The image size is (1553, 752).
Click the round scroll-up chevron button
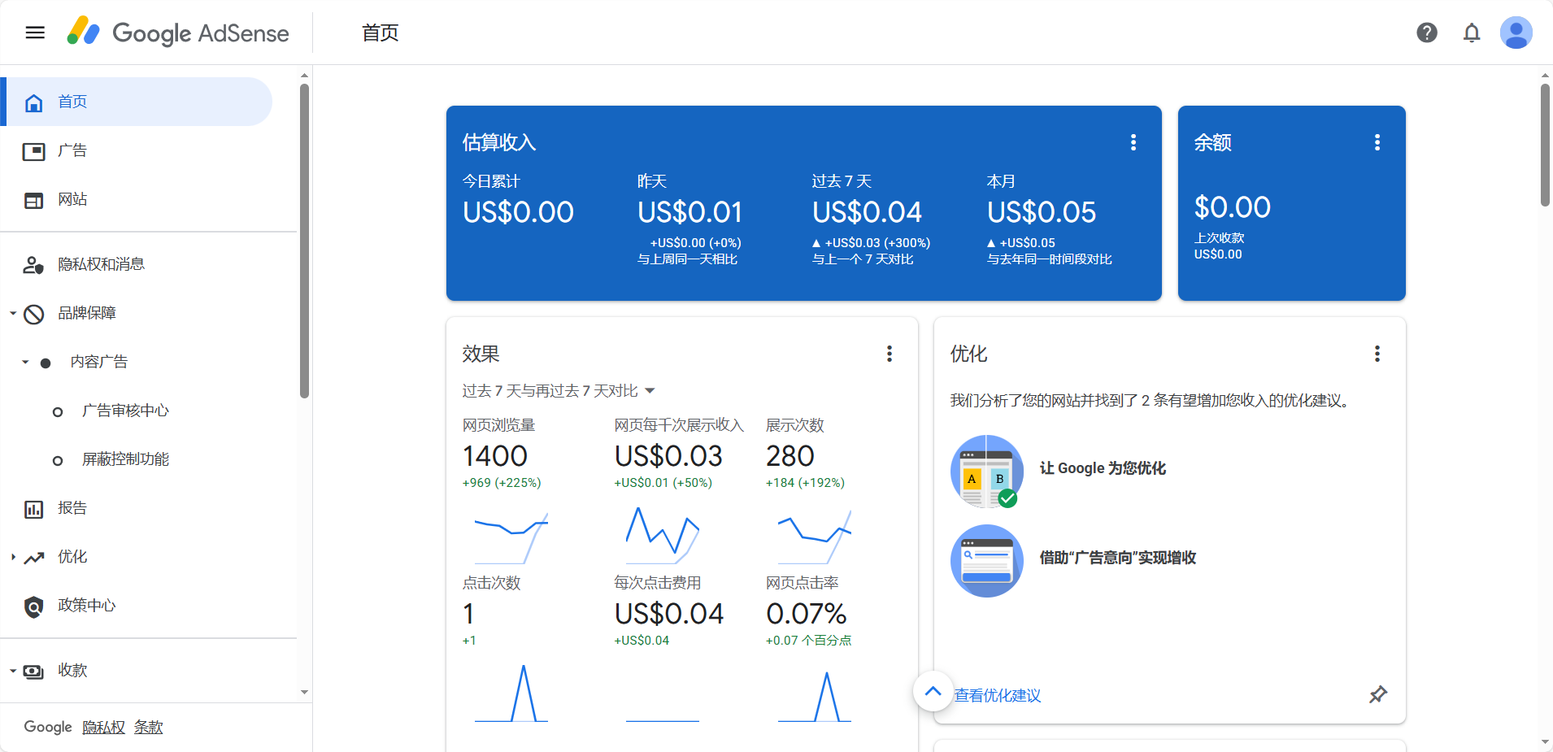(933, 691)
